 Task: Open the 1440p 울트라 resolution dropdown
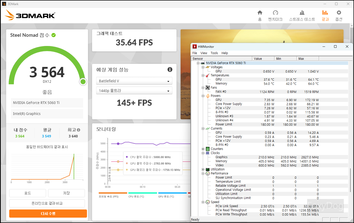[134, 91]
